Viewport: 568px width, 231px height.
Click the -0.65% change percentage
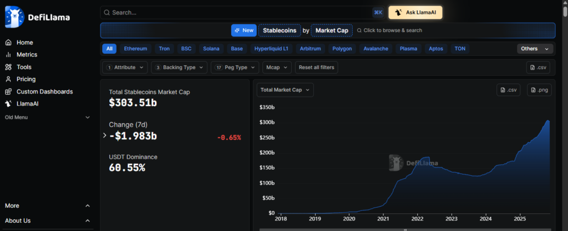tap(229, 138)
